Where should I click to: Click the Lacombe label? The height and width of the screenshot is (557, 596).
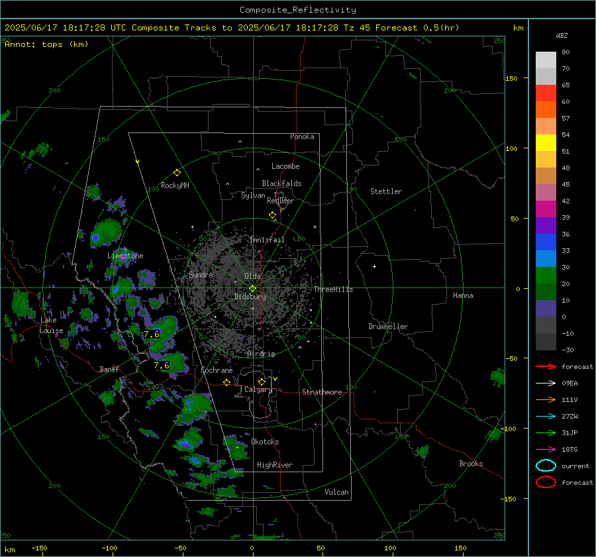[x=285, y=166]
